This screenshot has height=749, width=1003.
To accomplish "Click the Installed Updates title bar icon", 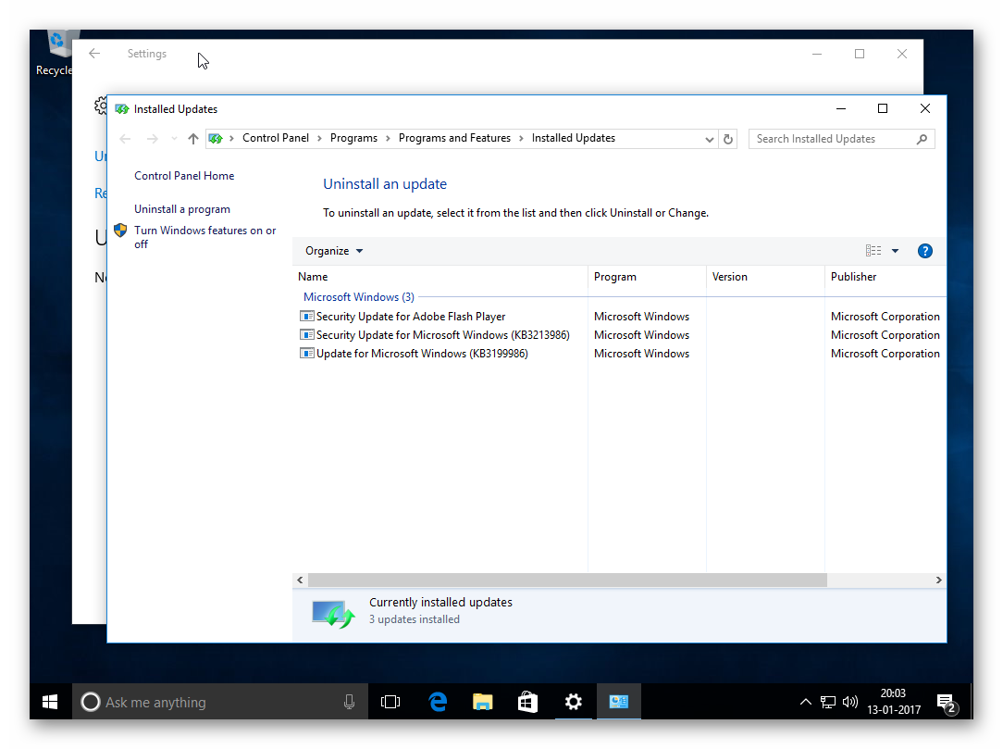I will tap(121, 109).
